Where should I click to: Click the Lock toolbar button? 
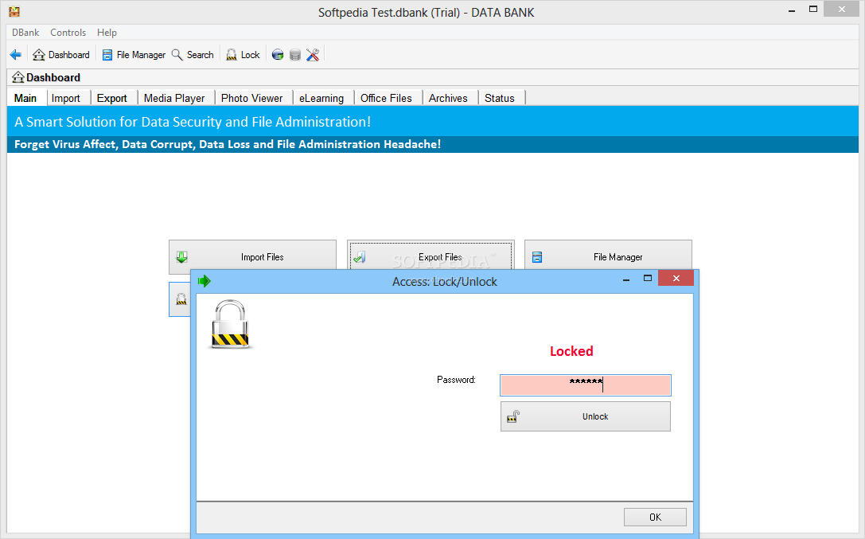[243, 55]
